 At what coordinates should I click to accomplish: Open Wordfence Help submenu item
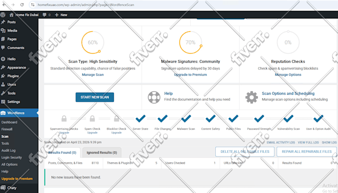(x=5, y=172)
